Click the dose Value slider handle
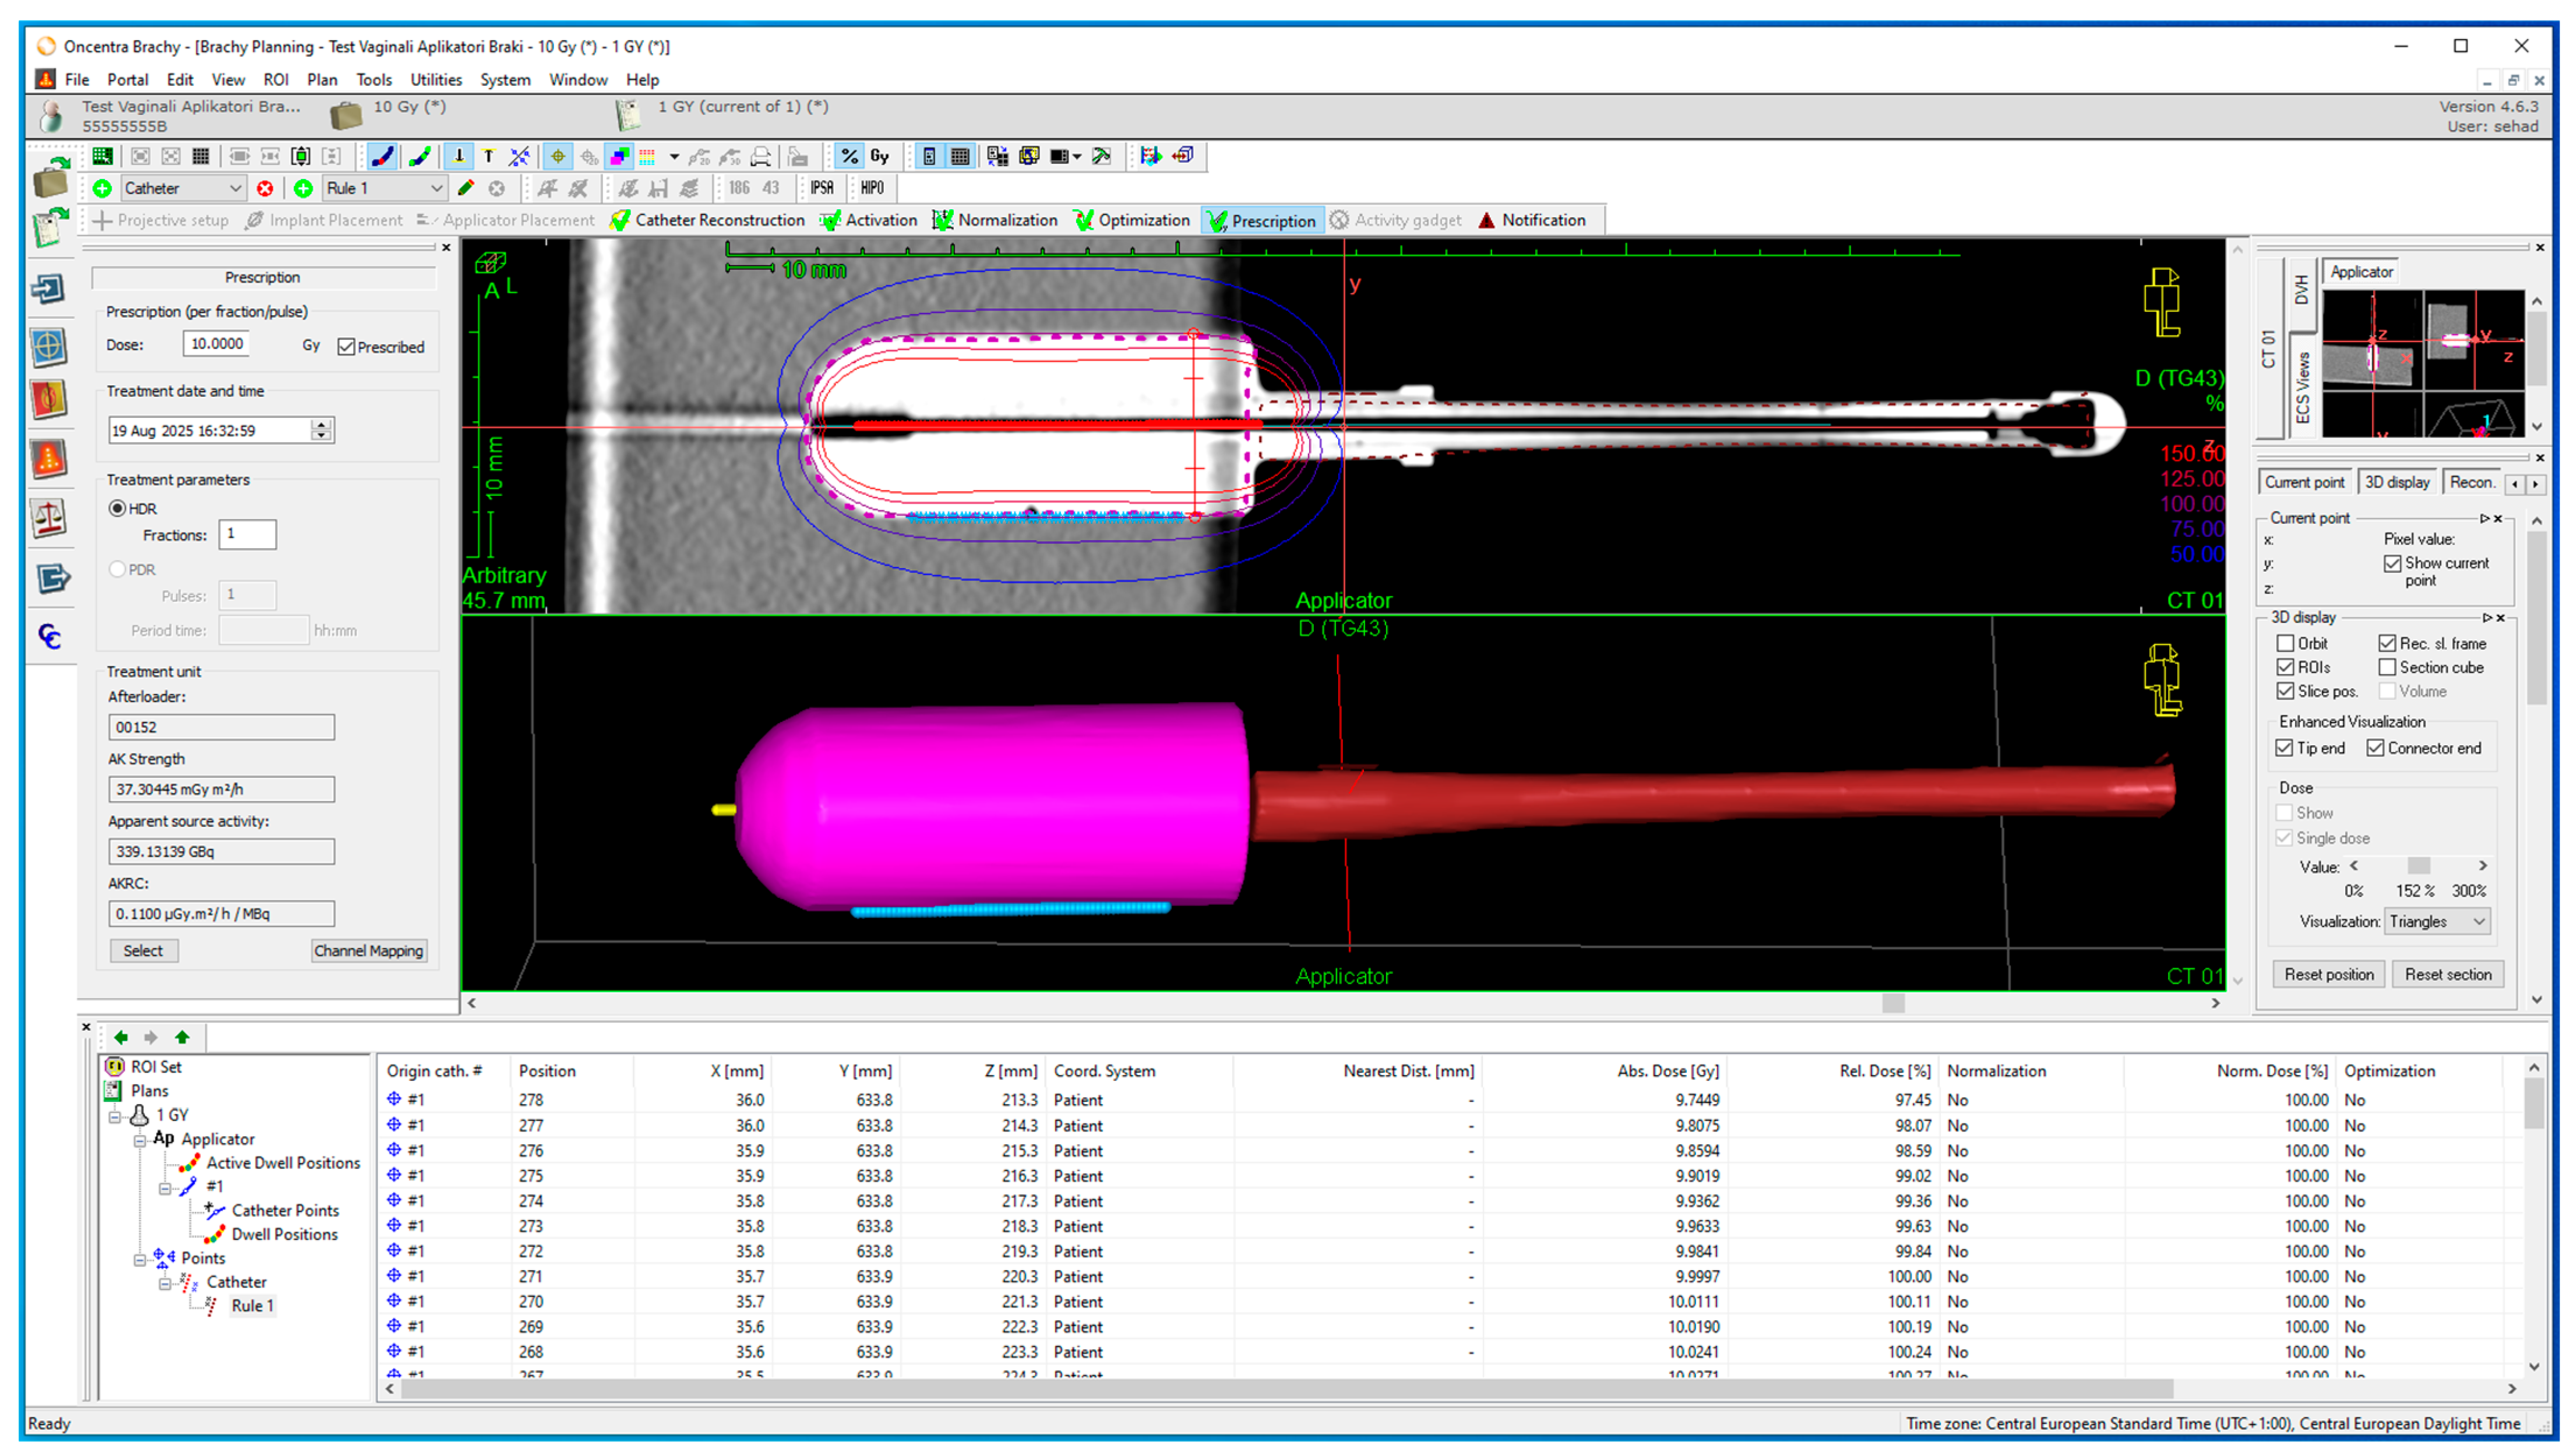 (x=2418, y=865)
